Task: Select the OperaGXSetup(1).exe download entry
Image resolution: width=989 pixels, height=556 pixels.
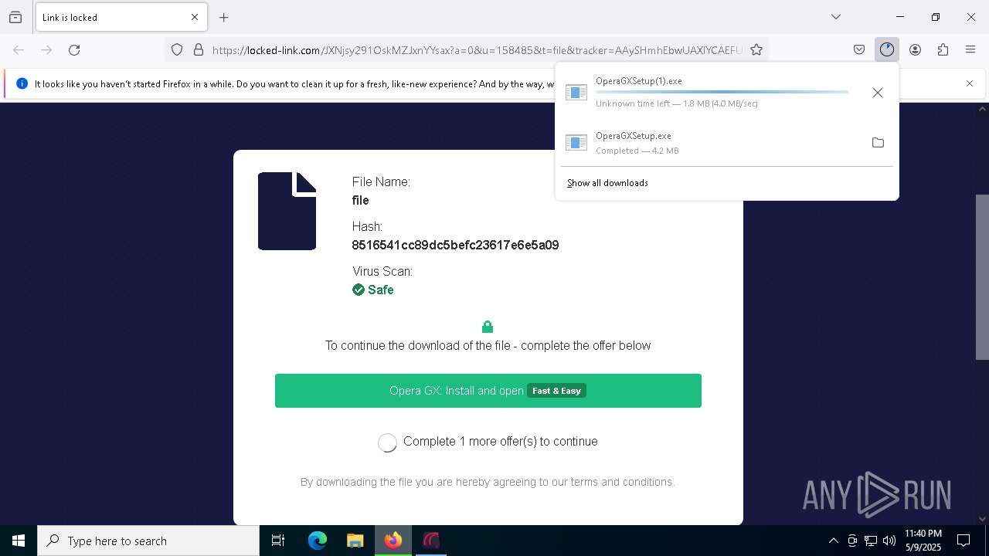Action: [708, 92]
